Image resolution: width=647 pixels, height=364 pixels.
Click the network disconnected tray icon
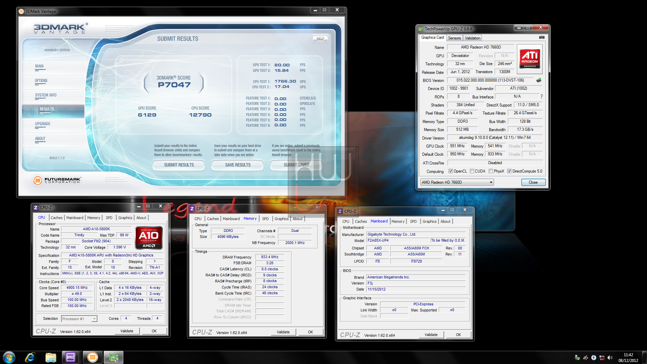click(x=602, y=358)
